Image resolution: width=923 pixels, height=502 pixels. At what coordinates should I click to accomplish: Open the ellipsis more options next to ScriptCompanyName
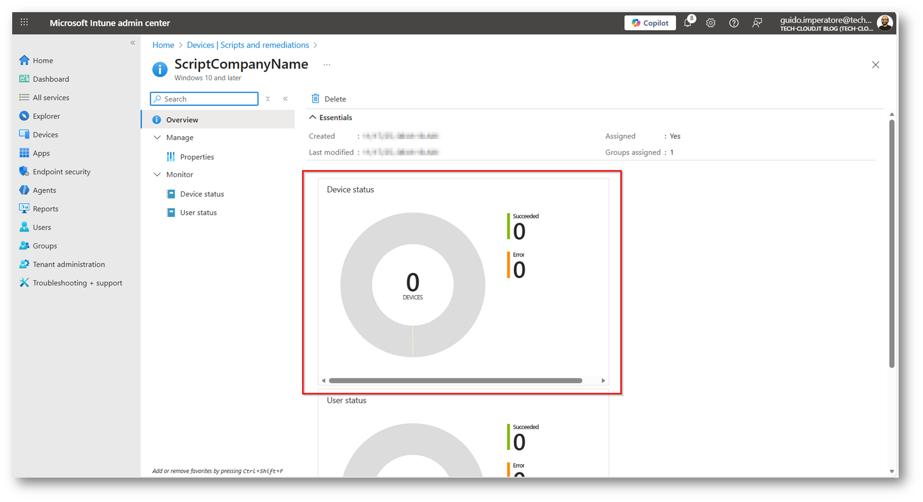[x=327, y=65]
